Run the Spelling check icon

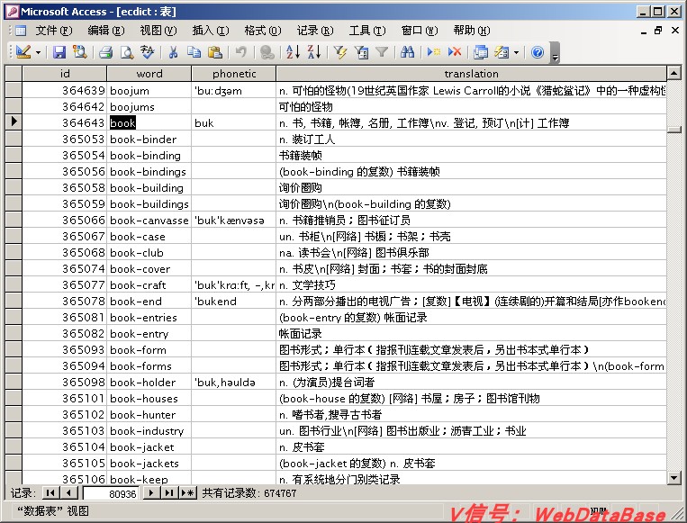point(148,52)
